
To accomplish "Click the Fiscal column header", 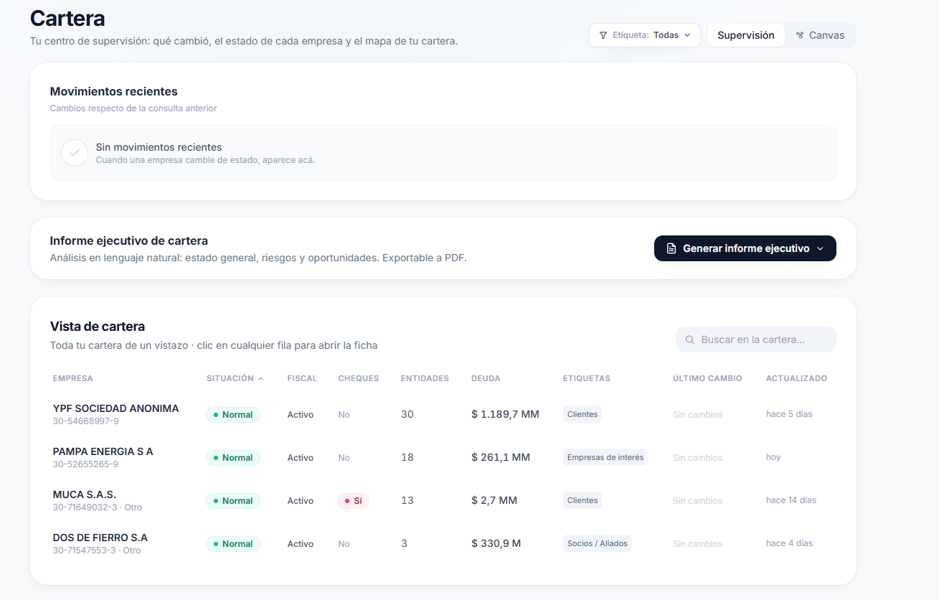I will 302,378.
